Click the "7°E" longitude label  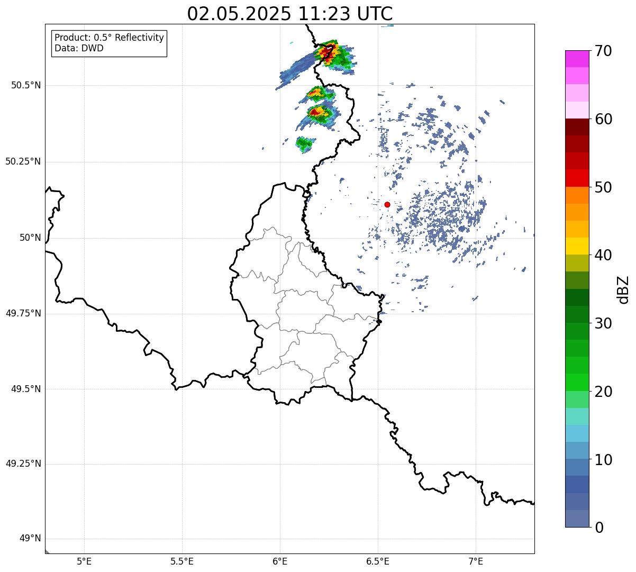476,561
